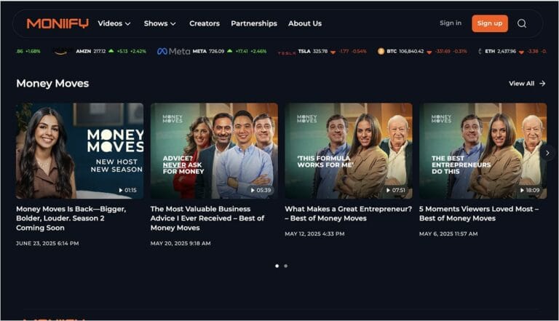Click the date 'MAY 20, 2025 9:18 AM'
The height and width of the screenshot is (321, 559).
click(x=181, y=243)
